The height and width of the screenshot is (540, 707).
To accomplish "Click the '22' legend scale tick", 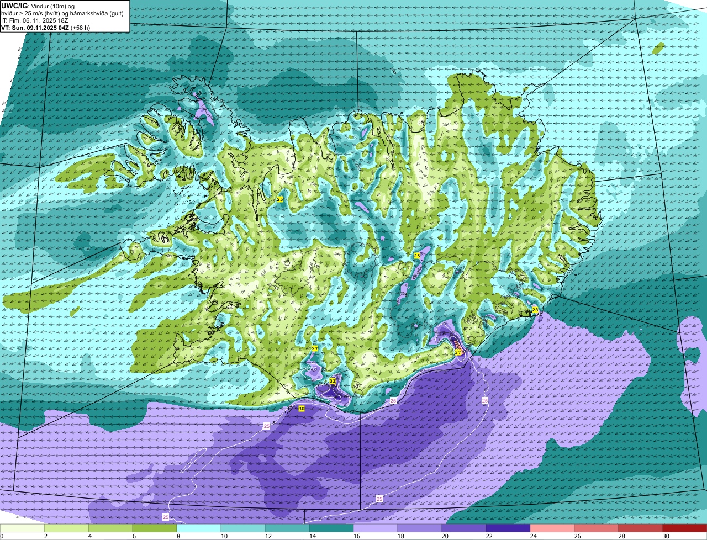I will pyautogui.click(x=489, y=536).
